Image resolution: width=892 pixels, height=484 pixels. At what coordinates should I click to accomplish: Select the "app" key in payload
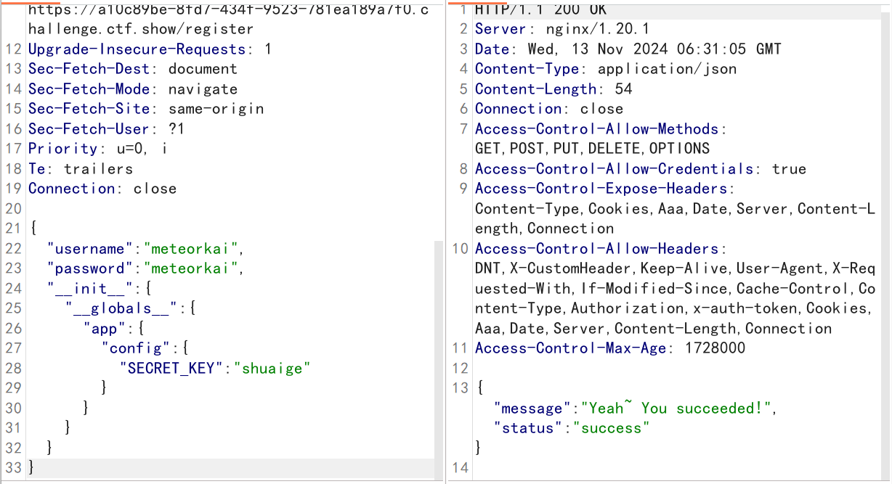click(105, 329)
